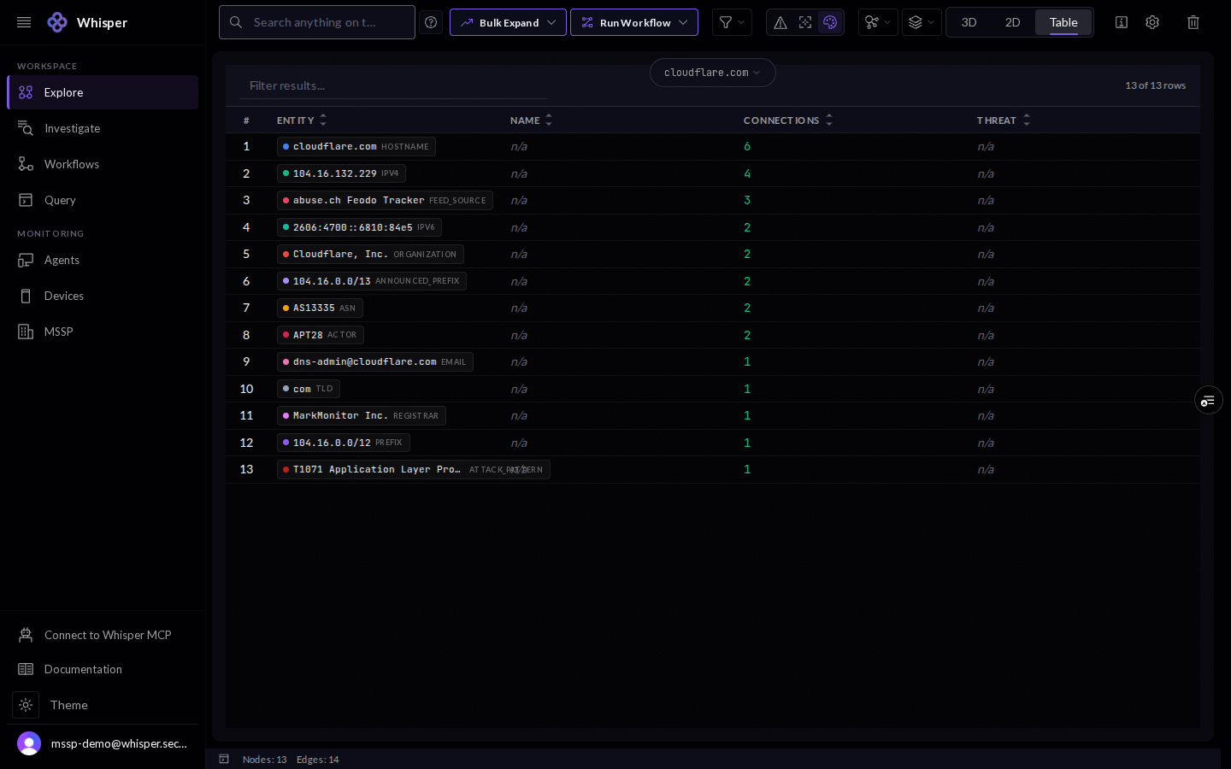Open the layers stack dropdown
The height and width of the screenshot is (769, 1231).
click(922, 22)
